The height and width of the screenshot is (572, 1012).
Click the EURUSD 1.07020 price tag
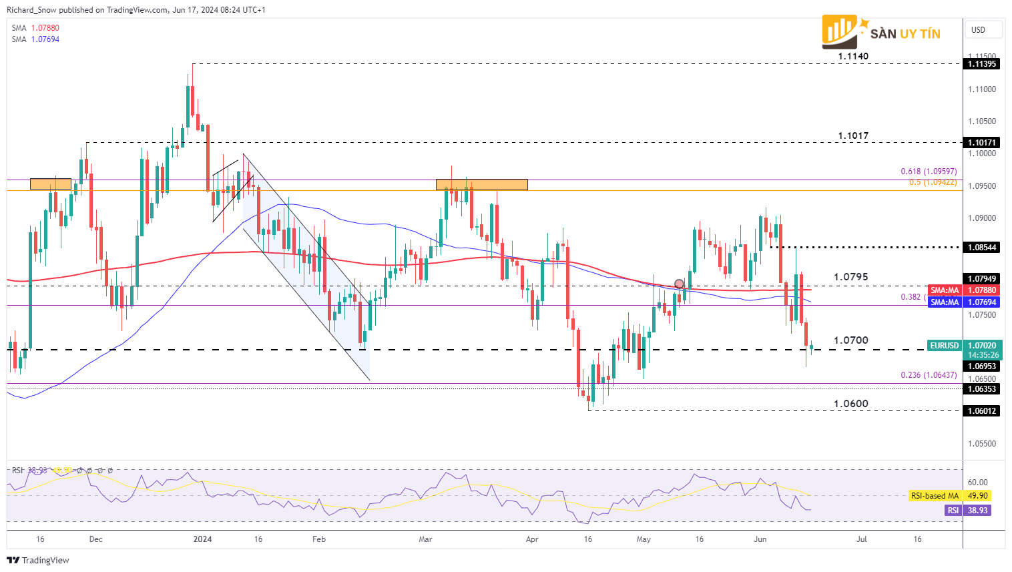click(964, 346)
